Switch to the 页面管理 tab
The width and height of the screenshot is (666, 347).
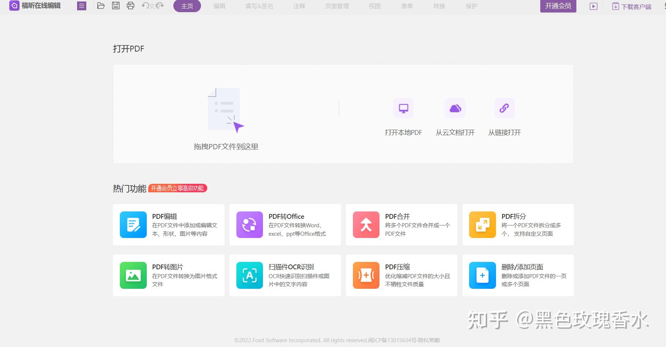[x=337, y=6]
